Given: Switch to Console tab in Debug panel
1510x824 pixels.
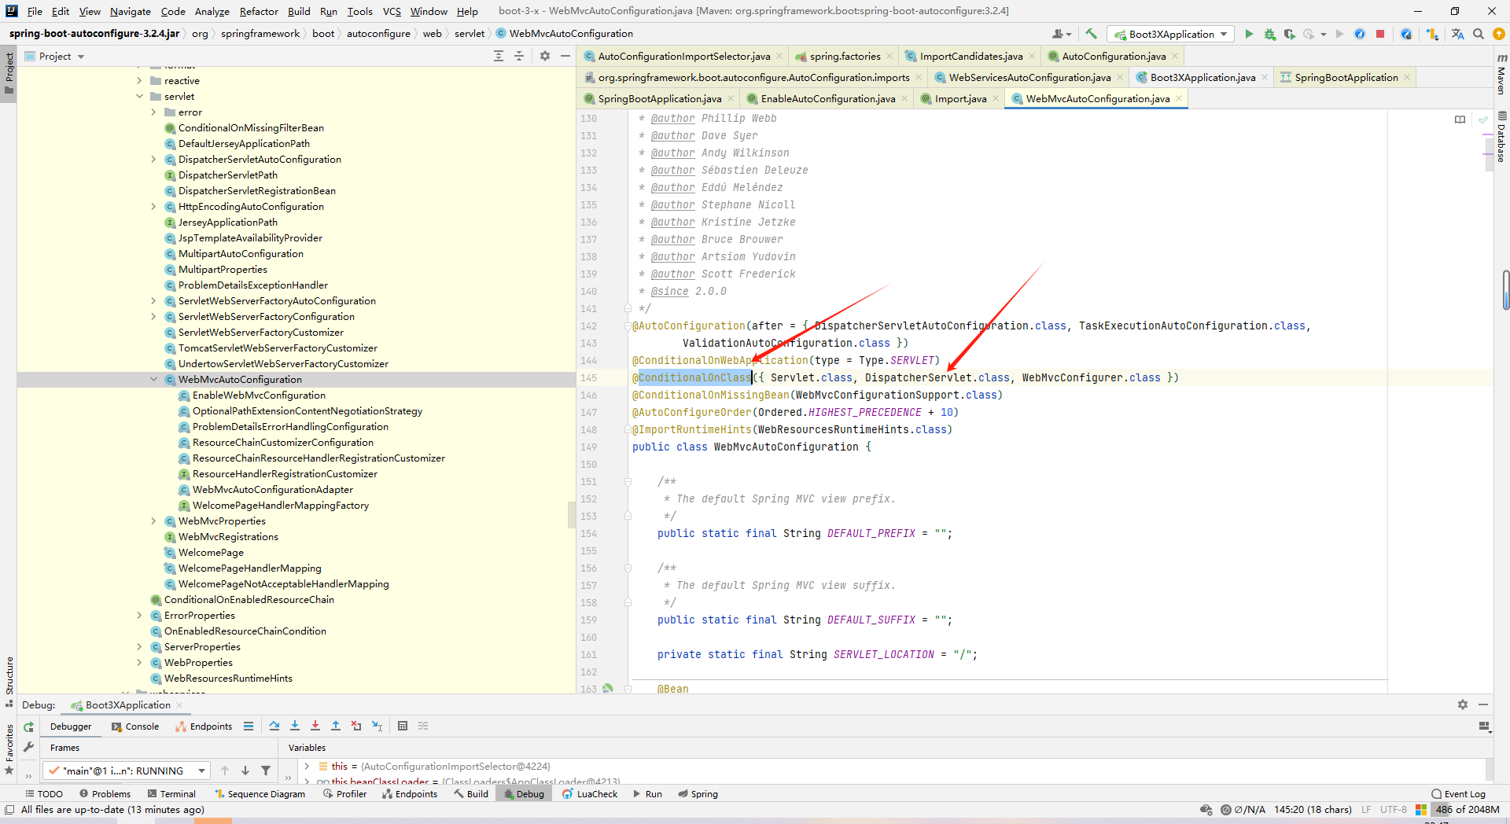Looking at the screenshot, I should (135, 726).
